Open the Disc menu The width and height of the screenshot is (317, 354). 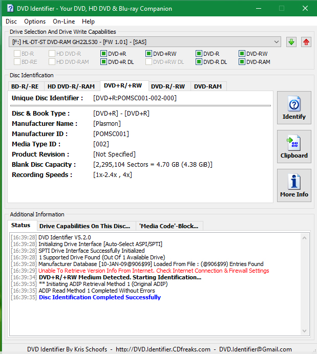click(11, 21)
